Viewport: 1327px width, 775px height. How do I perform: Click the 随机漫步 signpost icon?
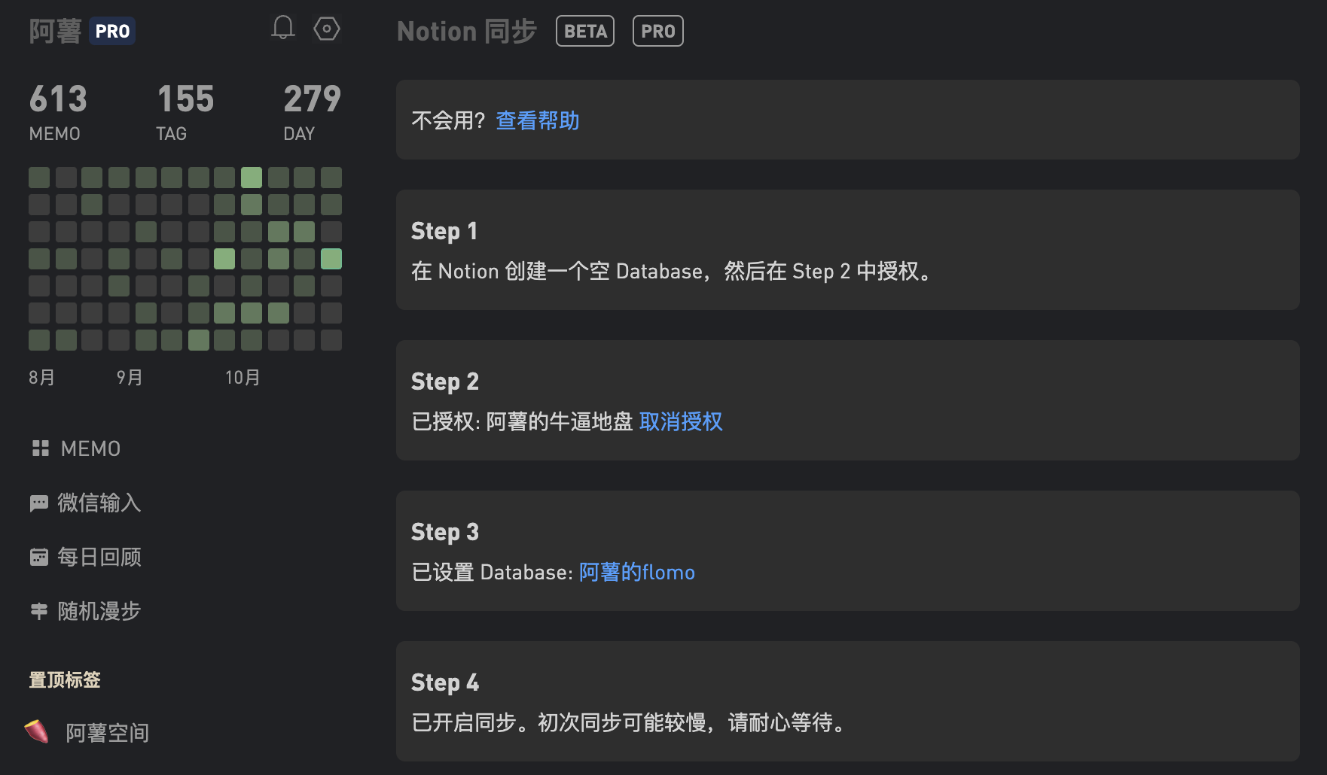(39, 611)
